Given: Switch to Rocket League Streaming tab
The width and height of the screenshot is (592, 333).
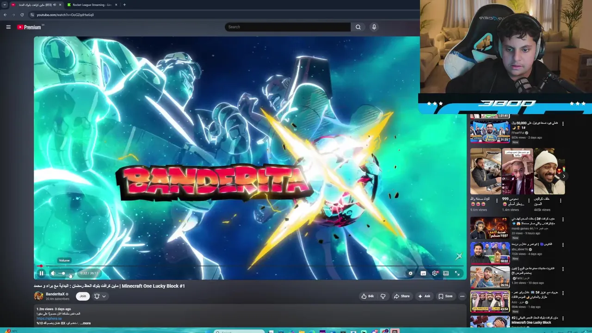Looking at the screenshot, I should pos(92,5).
